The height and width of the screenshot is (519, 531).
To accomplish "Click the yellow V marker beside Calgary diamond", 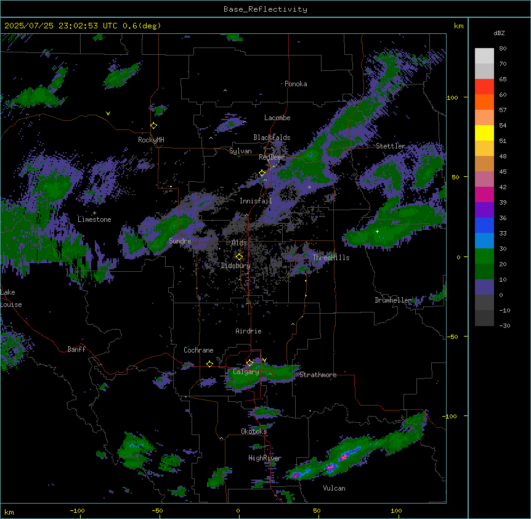I will pos(264,360).
